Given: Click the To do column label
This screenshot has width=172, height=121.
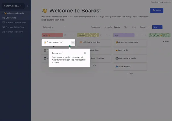Looking at the screenshot, I should pyautogui.click(x=52, y=35).
